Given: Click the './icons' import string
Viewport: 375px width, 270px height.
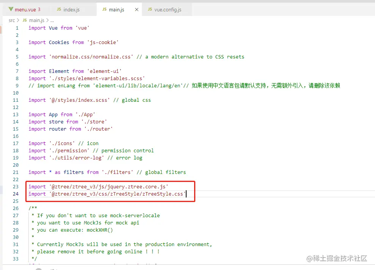Looking at the screenshot, I should (62, 143).
